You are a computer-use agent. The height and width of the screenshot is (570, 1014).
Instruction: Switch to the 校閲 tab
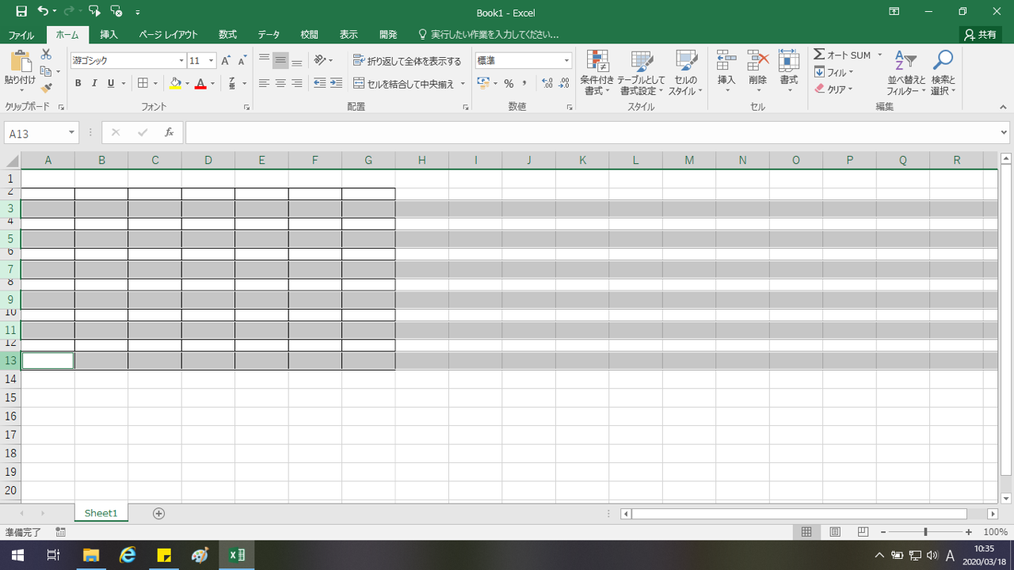coord(309,35)
